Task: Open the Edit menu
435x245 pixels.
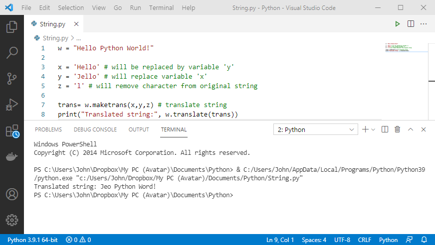Action: [44, 8]
